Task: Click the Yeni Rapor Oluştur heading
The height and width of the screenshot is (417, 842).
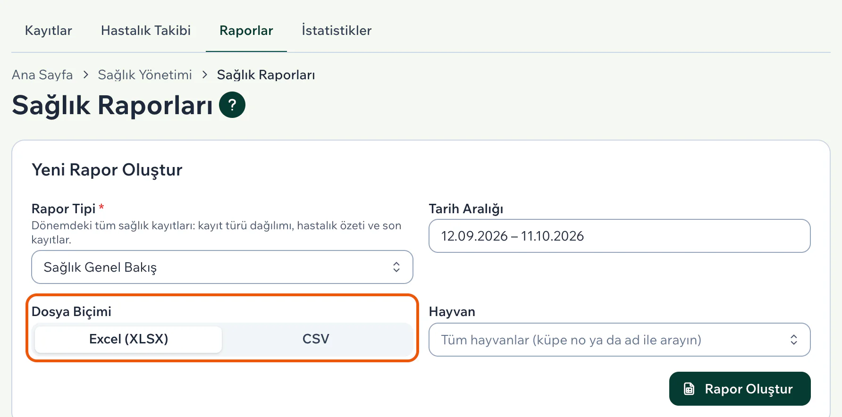Action: pos(107,170)
